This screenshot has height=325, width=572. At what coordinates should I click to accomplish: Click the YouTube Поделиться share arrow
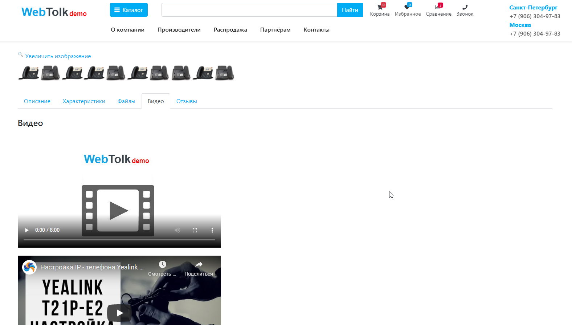(x=199, y=265)
